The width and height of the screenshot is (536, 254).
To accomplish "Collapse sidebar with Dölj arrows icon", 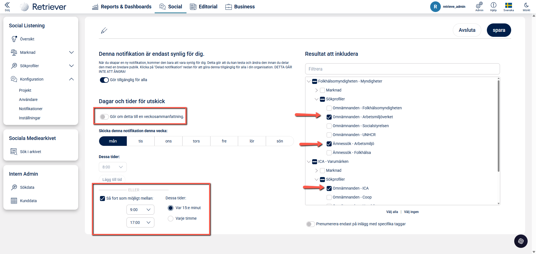I will pyautogui.click(x=7, y=5).
